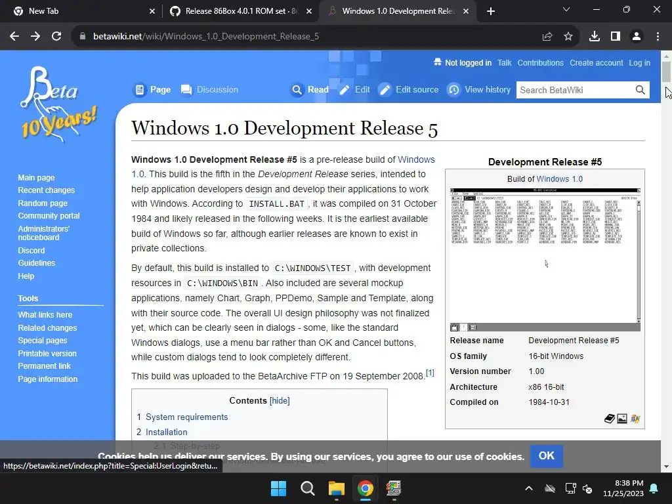
Task: Open Related changes
Action: pos(47,328)
